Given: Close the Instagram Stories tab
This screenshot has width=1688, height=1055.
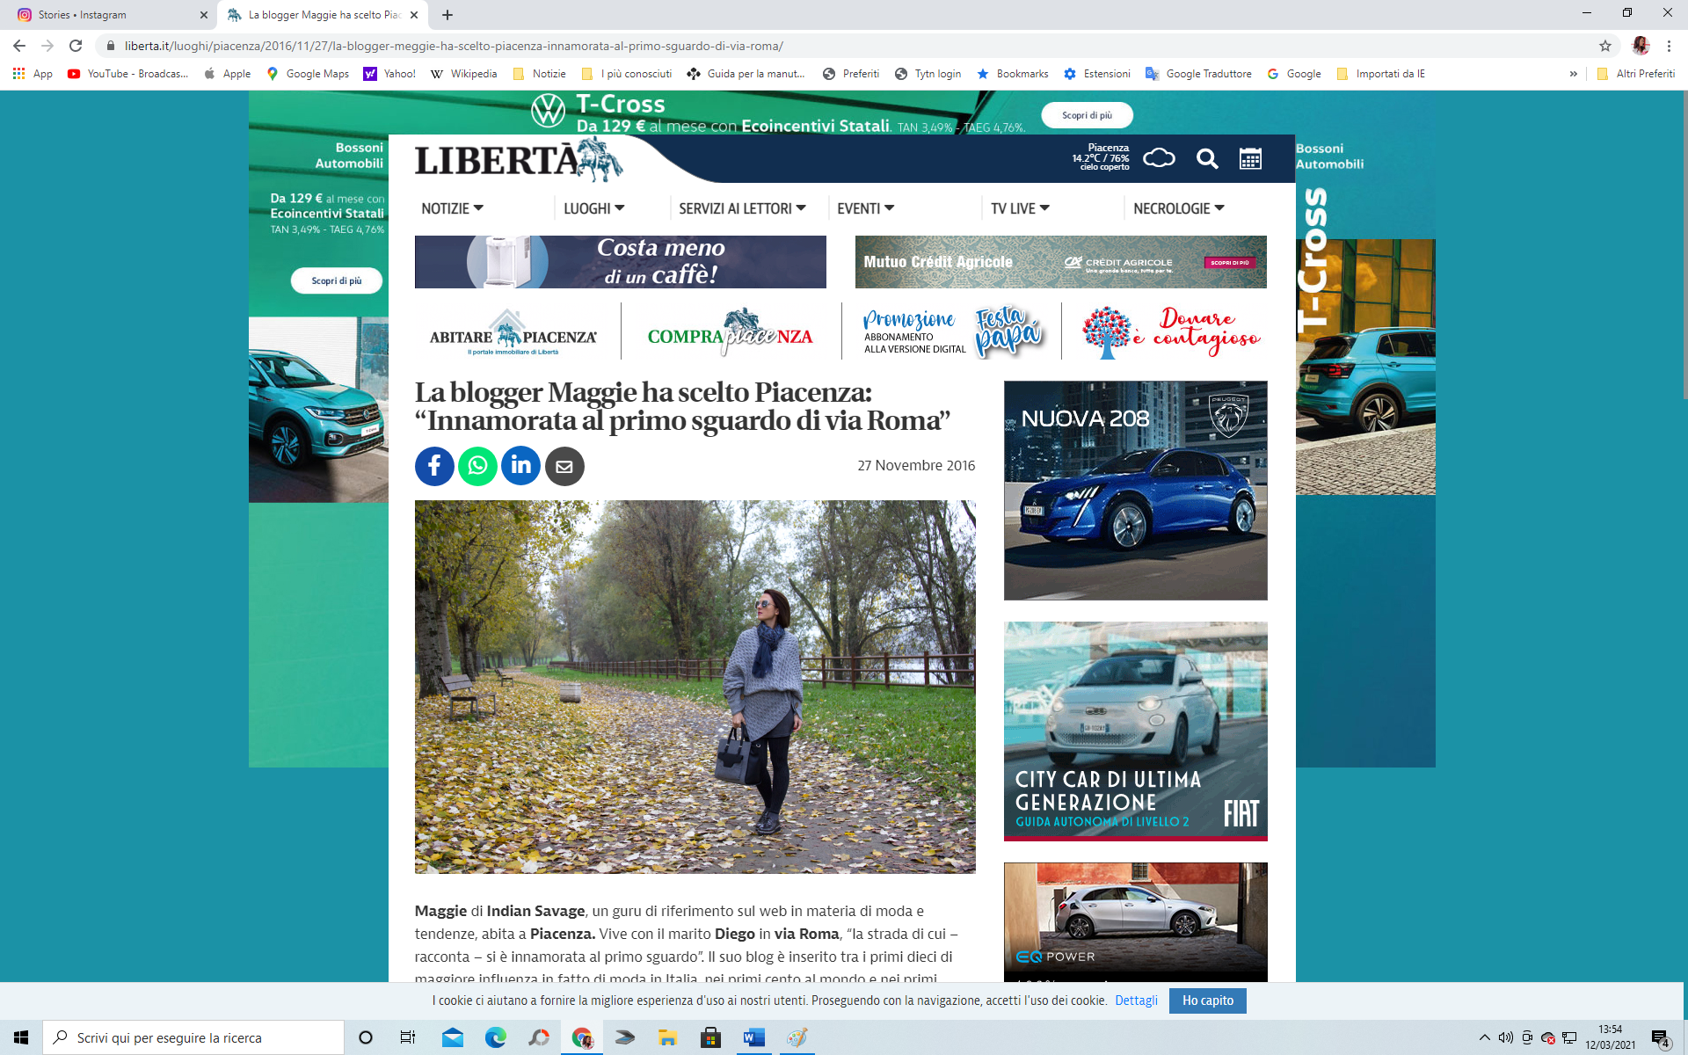Looking at the screenshot, I should pos(203,15).
